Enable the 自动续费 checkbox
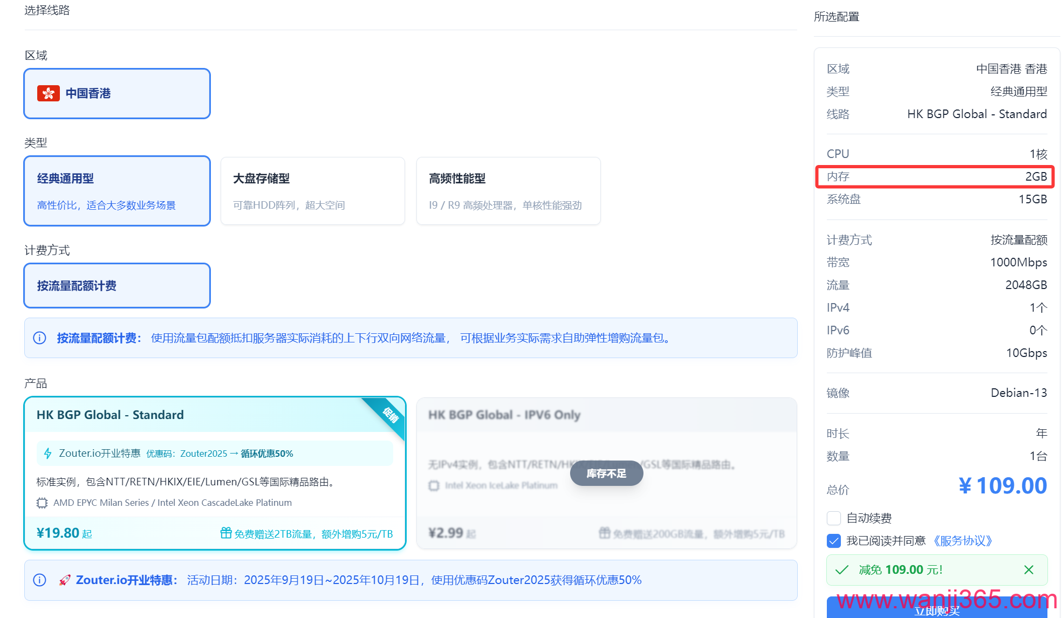Screen dimensions: 1062x618 (x=834, y=518)
